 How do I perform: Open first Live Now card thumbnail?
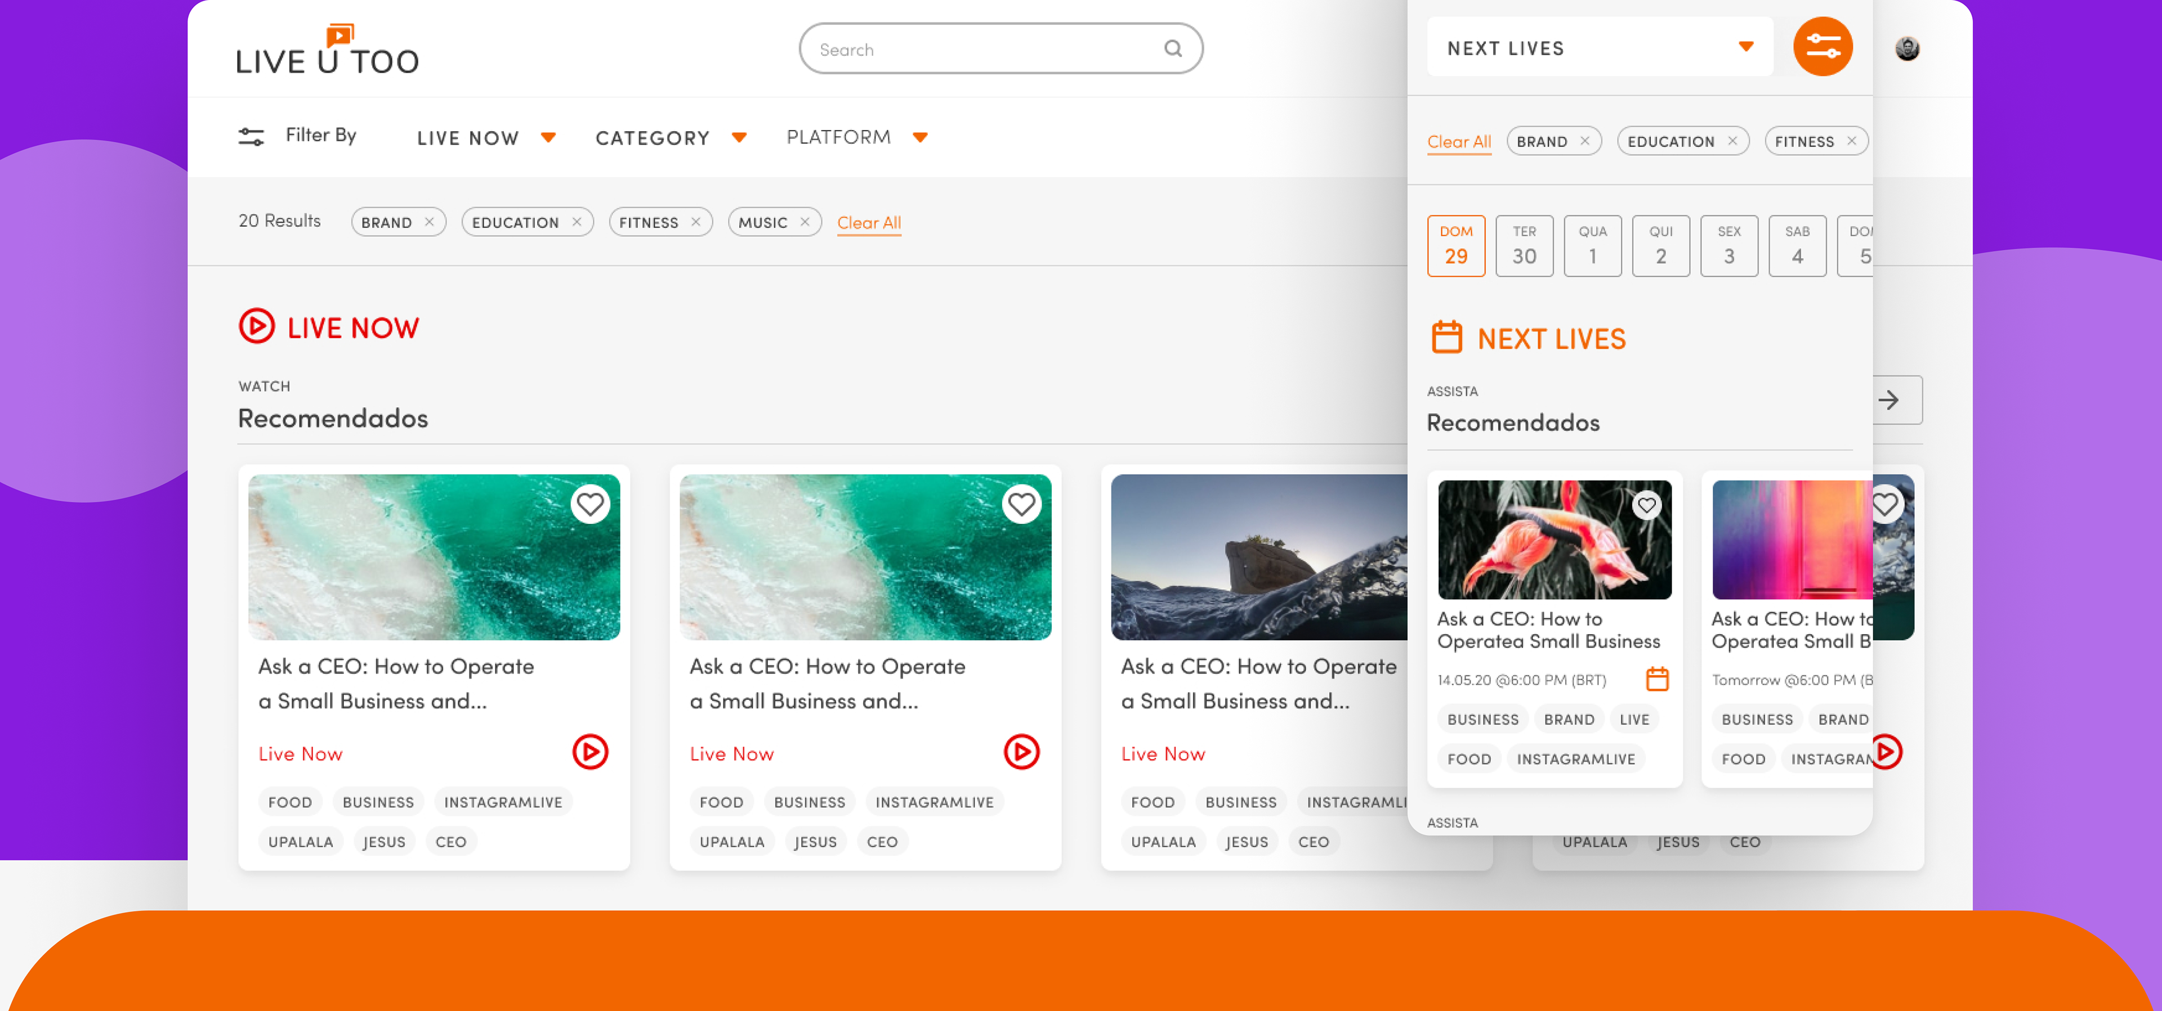click(x=434, y=557)
